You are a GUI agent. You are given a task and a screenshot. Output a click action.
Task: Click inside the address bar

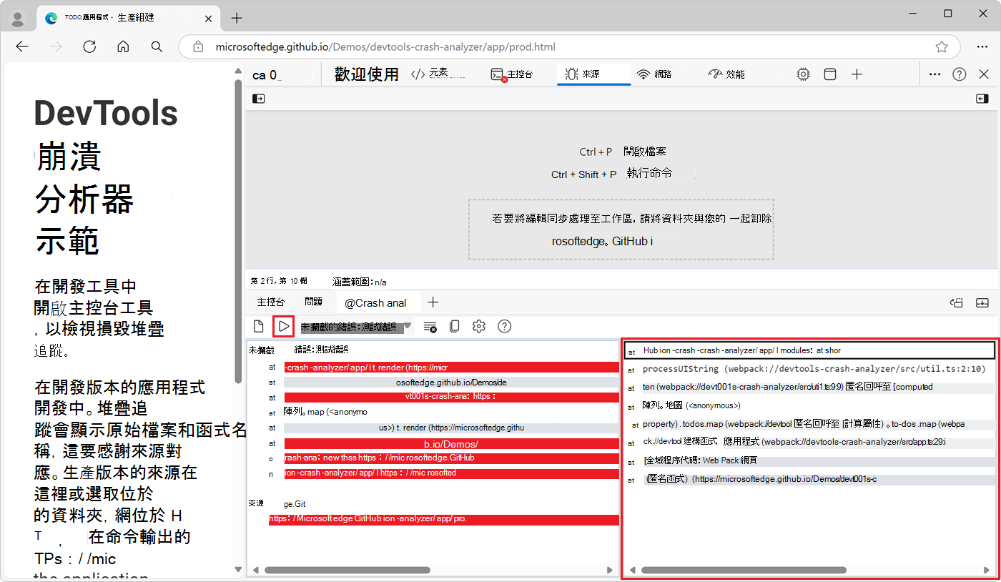500,46
